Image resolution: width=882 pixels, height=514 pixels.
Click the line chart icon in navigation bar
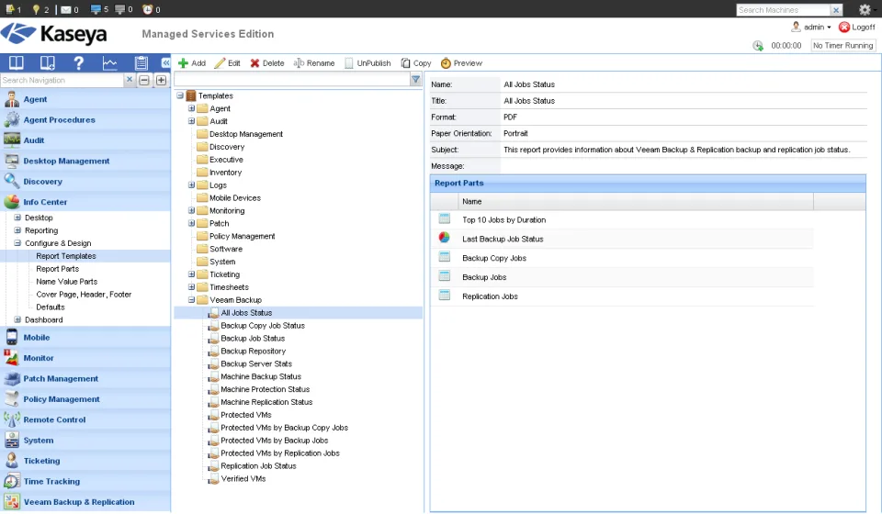point(109,63)
